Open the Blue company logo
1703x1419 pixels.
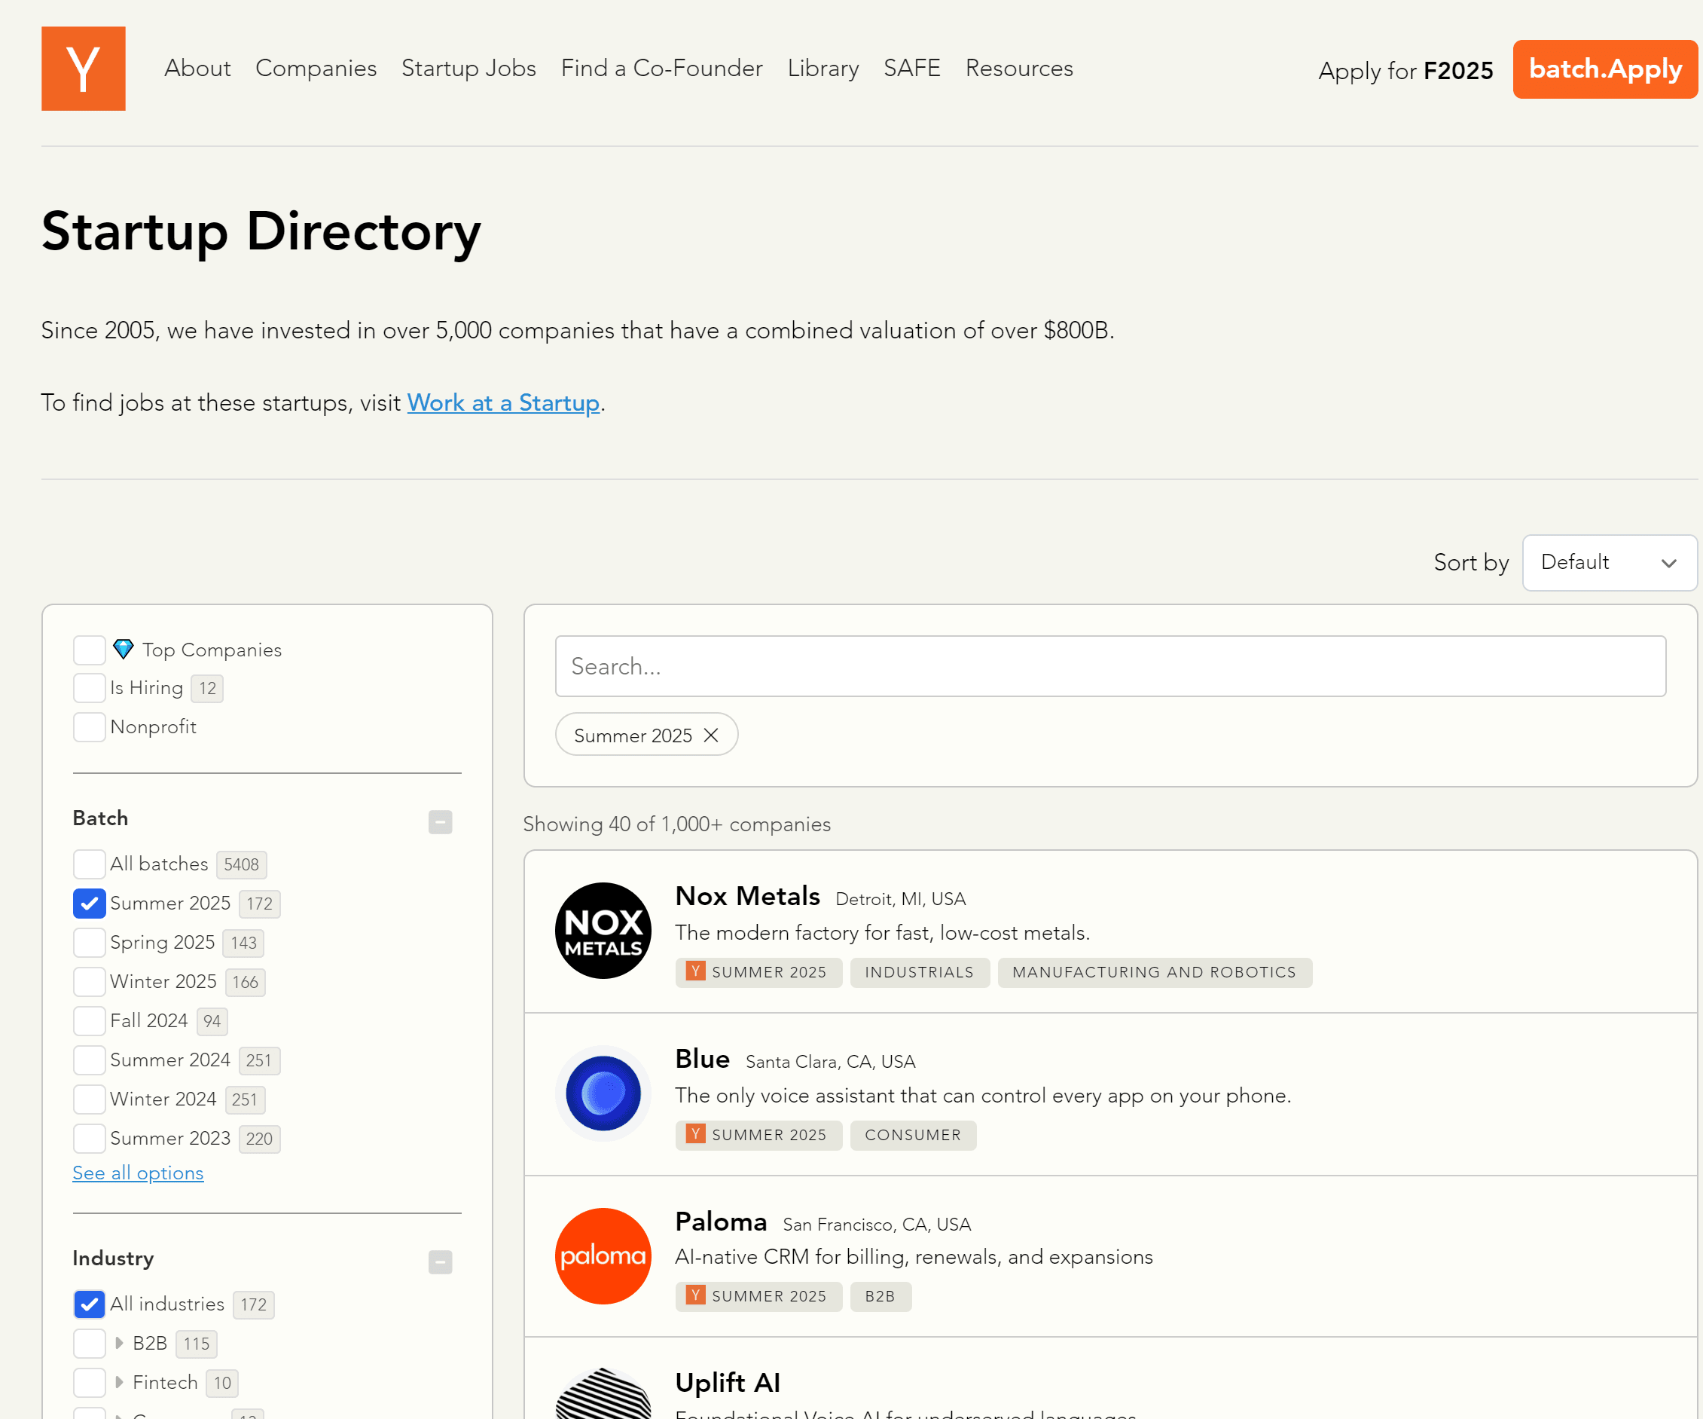[x=603, y=1093]
